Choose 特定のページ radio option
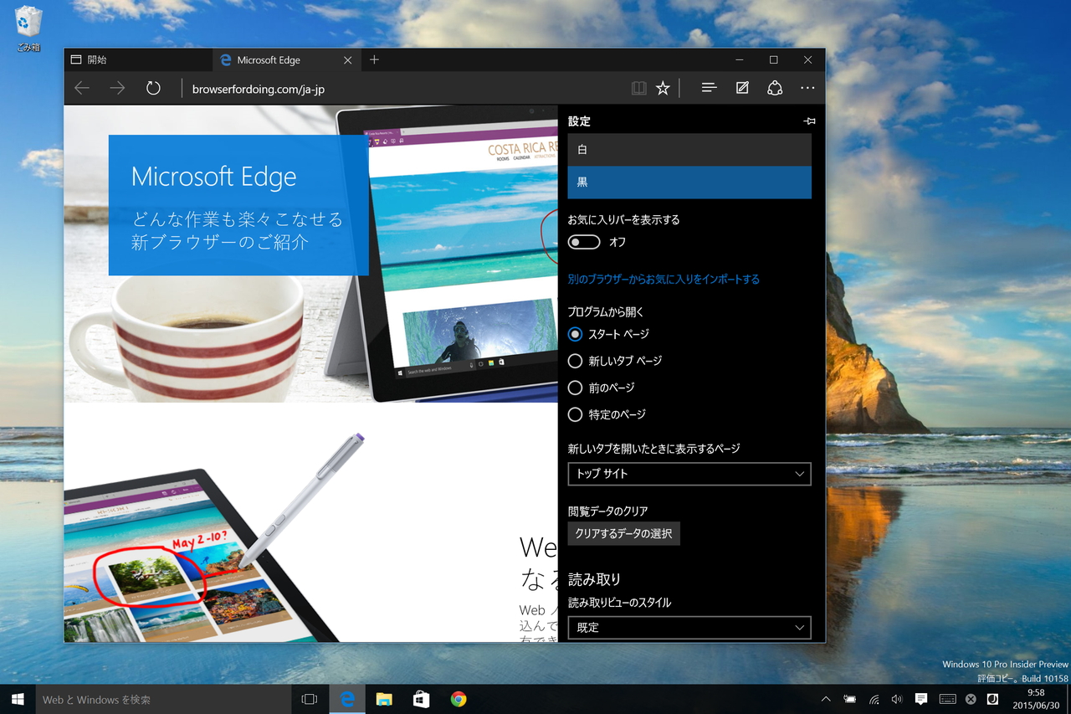 (x=575, y=414)
